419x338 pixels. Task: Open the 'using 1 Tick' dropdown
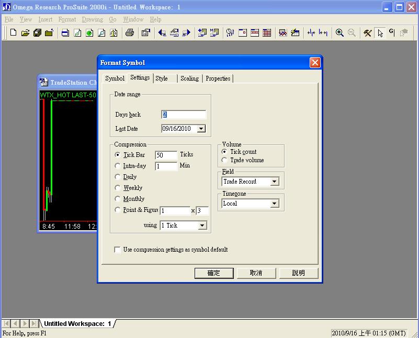click(x=202, y=225)
